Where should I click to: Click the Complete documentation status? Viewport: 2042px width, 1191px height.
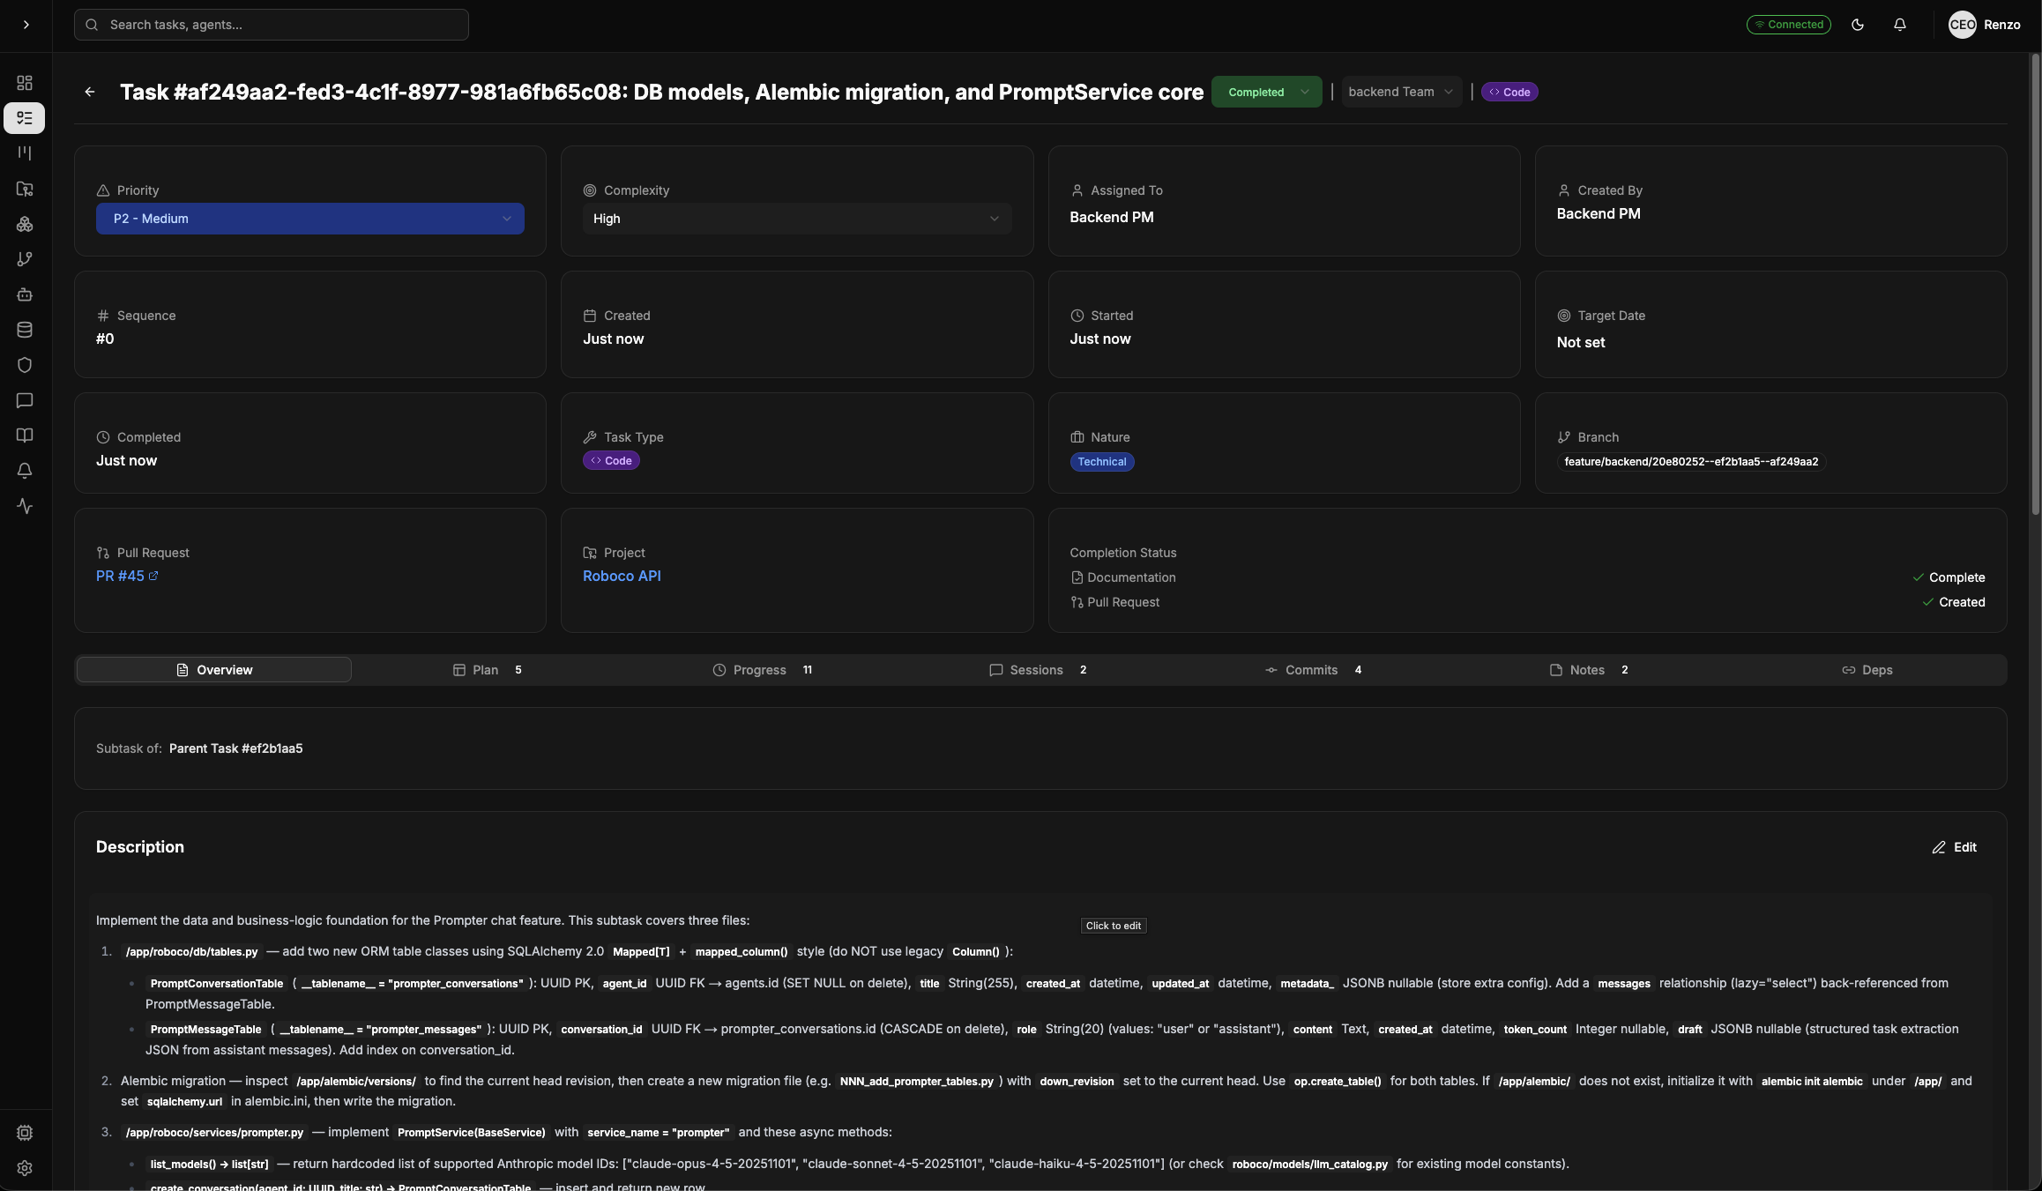click(x=1949, y=577)
